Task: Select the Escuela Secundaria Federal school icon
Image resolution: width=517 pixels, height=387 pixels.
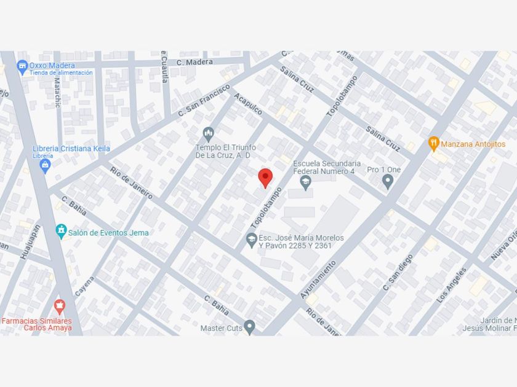Action: (306, 182)
